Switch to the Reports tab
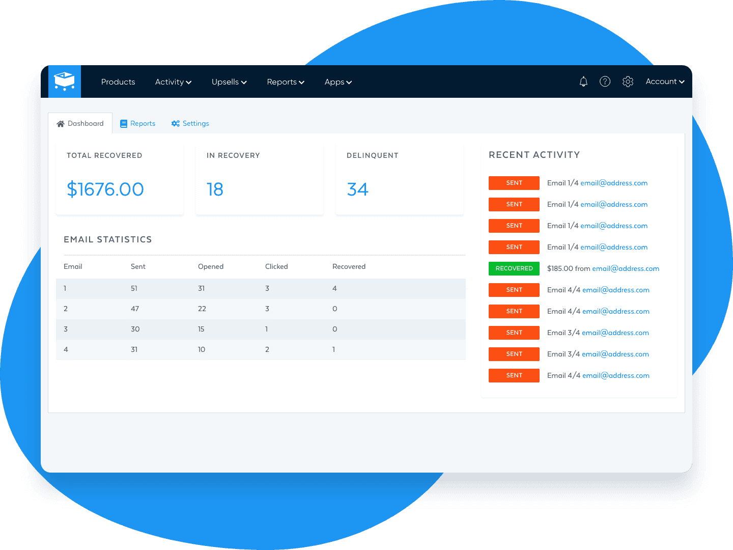733x550 pixels. 143,123
